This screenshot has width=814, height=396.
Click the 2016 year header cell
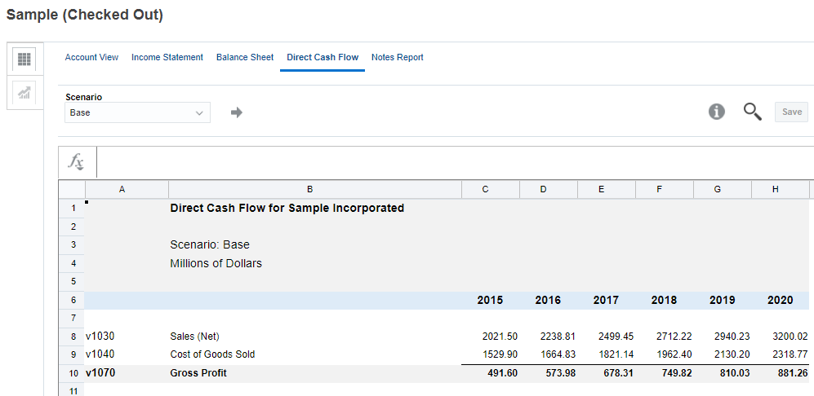click(x=549, y=300)
